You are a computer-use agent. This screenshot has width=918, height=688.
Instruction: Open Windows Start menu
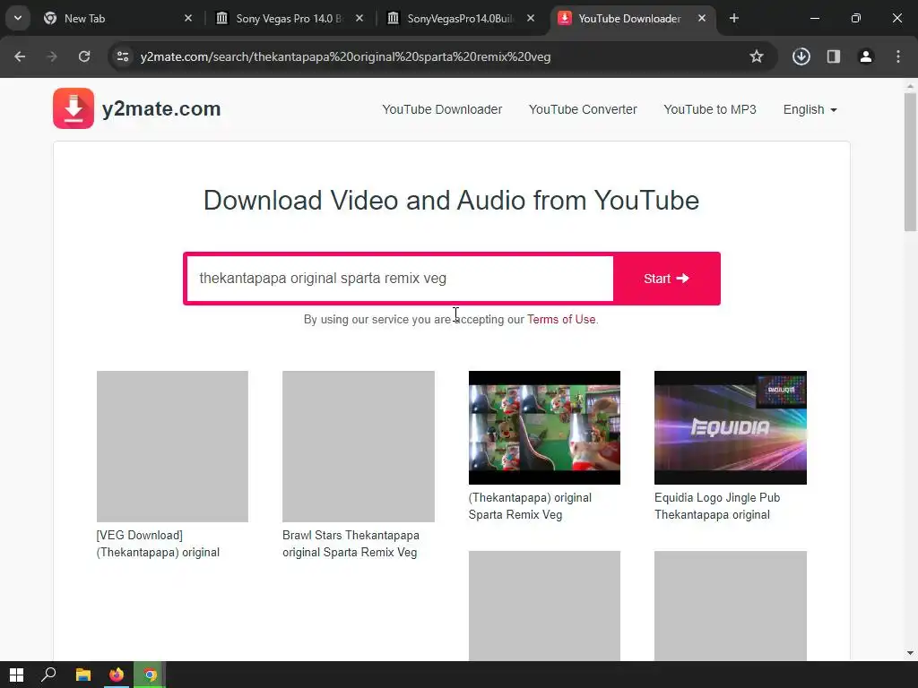(16, 675)
